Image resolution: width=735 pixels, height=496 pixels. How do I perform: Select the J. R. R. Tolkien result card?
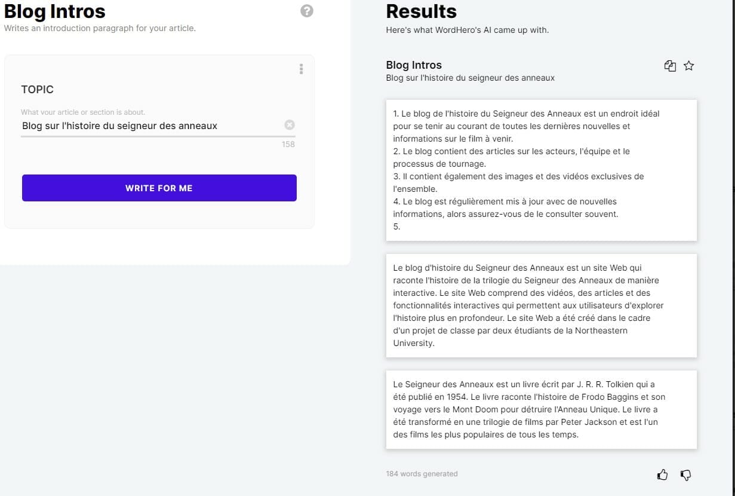pyautogui.click(x=541, y=409)
